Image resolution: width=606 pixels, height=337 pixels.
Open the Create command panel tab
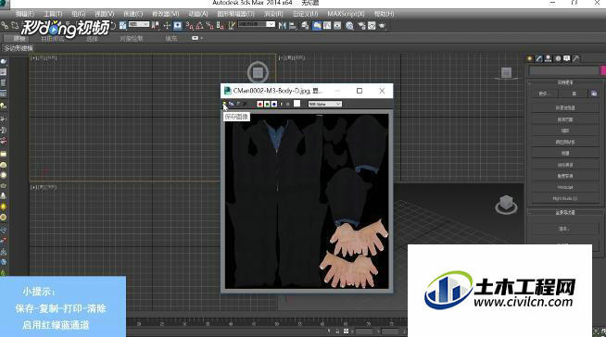click(x=530, y=58)
